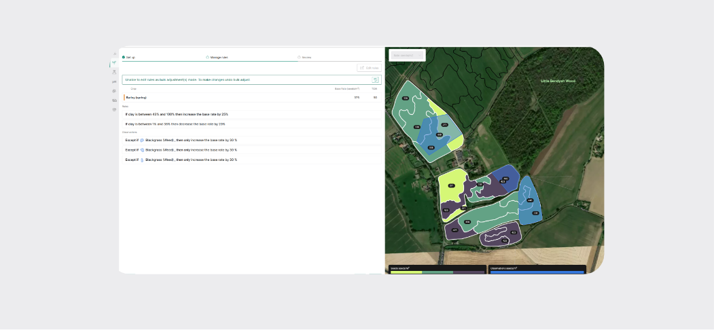
Task: Click the purple segment of seeds legend
Action: pos(469,272)
